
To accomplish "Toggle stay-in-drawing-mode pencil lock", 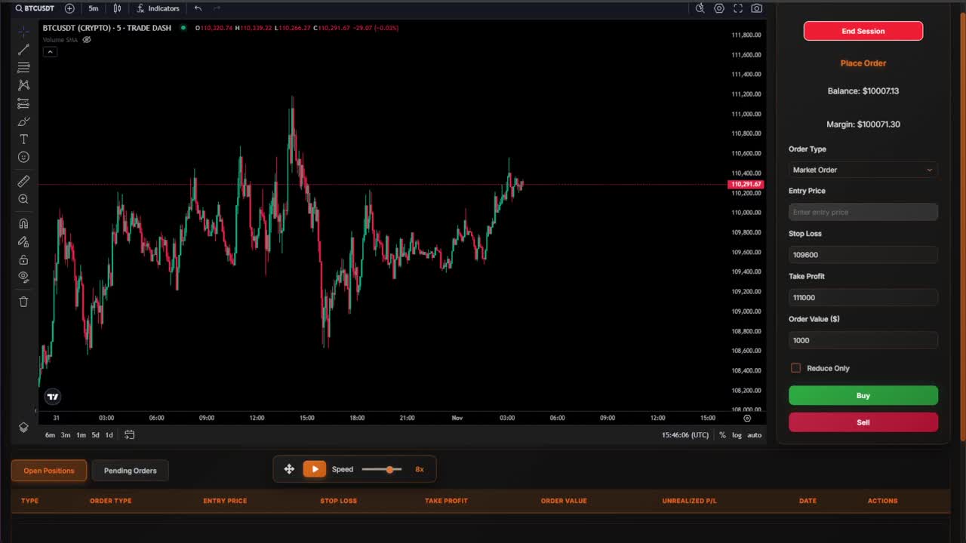I will (x=23, y=241).
